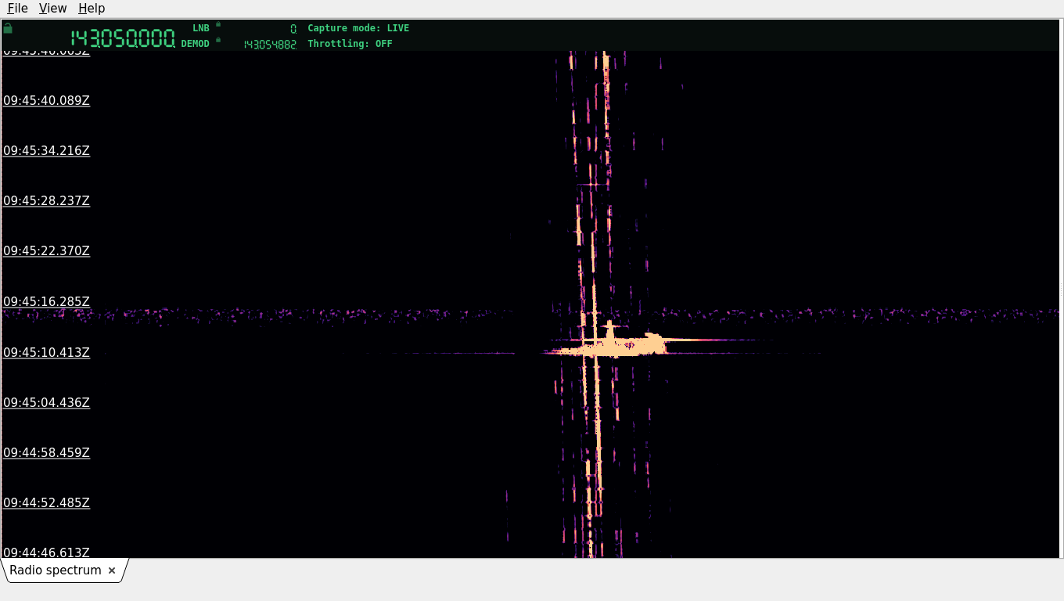1064x601 pixels.
Task: Click the Capture mode: LIVE status
Action: pos(358,28)
